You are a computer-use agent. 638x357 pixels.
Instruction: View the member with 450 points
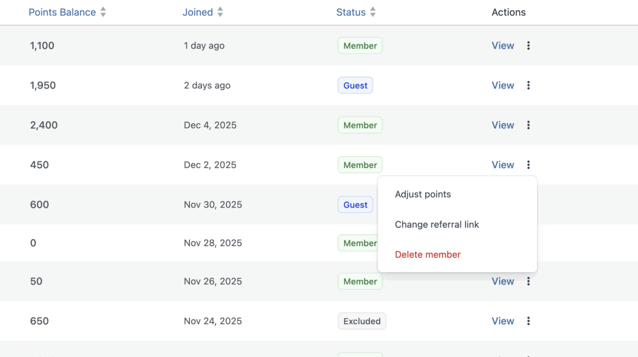(503, 165)
